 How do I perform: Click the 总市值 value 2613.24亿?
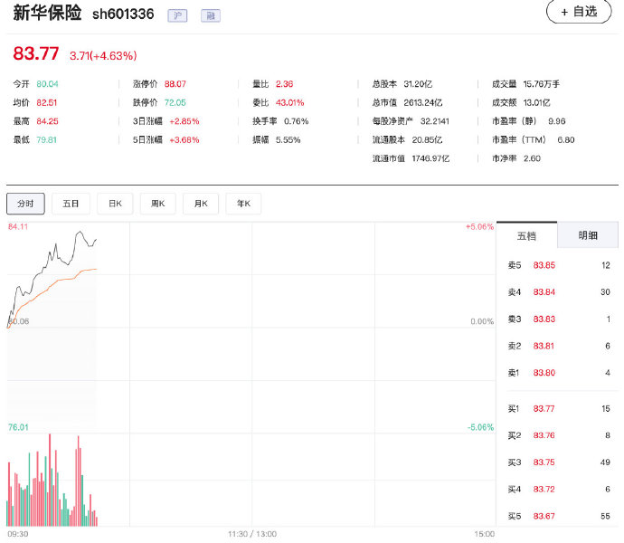point(423,103)
